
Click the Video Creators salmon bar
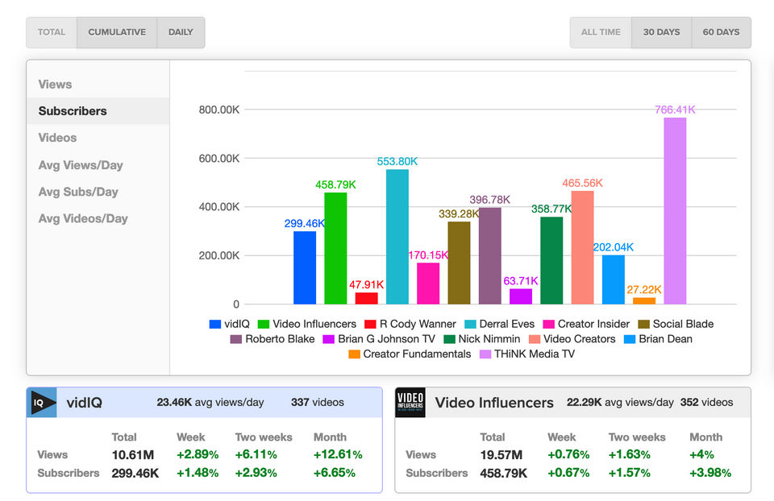(x=582, y=247)
